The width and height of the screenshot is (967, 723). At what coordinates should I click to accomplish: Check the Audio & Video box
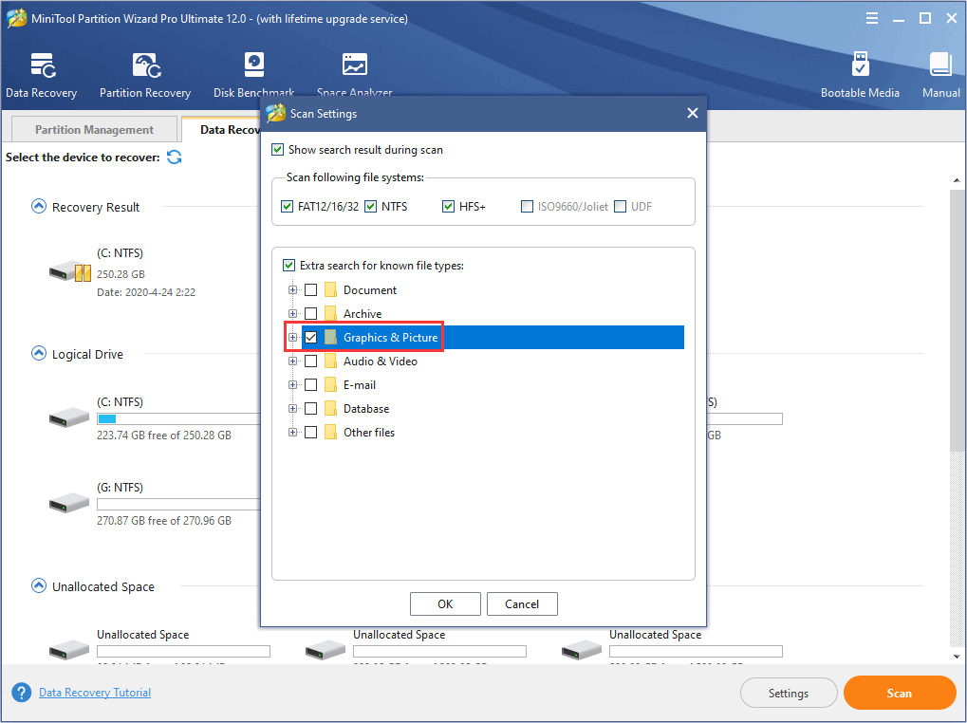(311, 361)
